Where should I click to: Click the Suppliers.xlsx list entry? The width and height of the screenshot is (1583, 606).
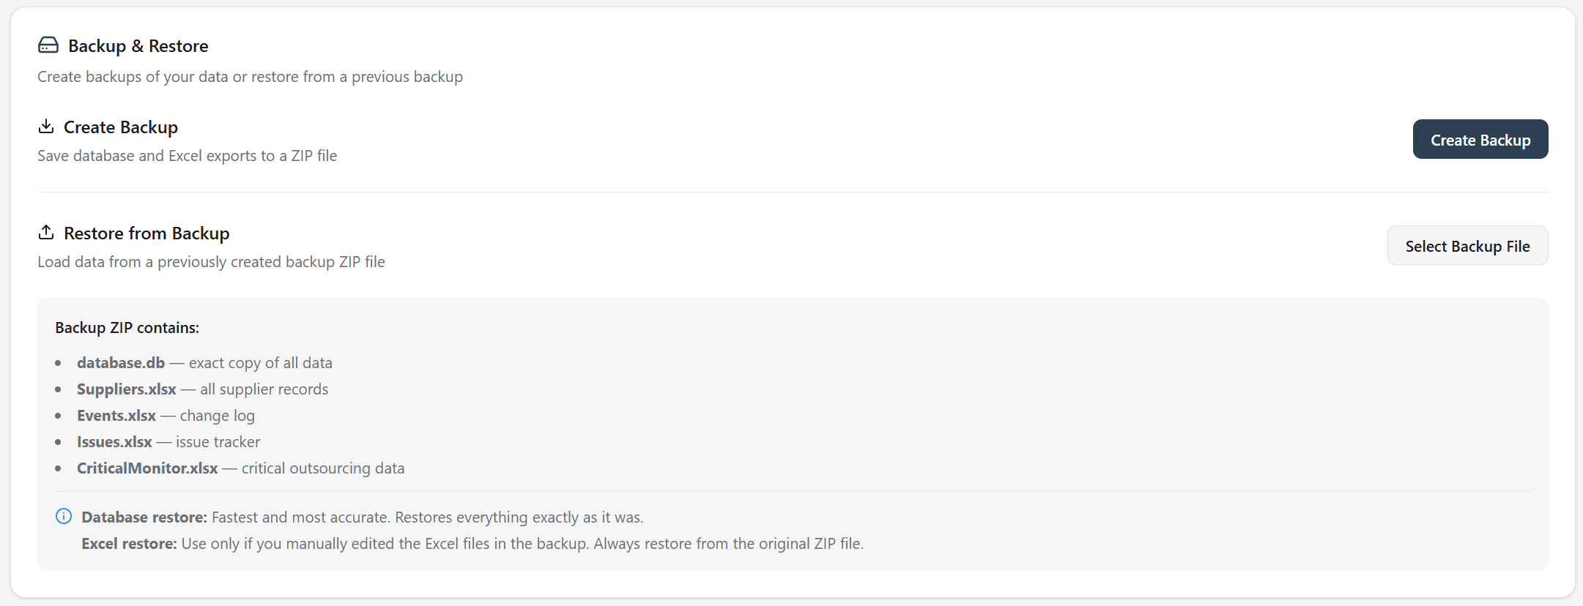click(x=202, y=389)
